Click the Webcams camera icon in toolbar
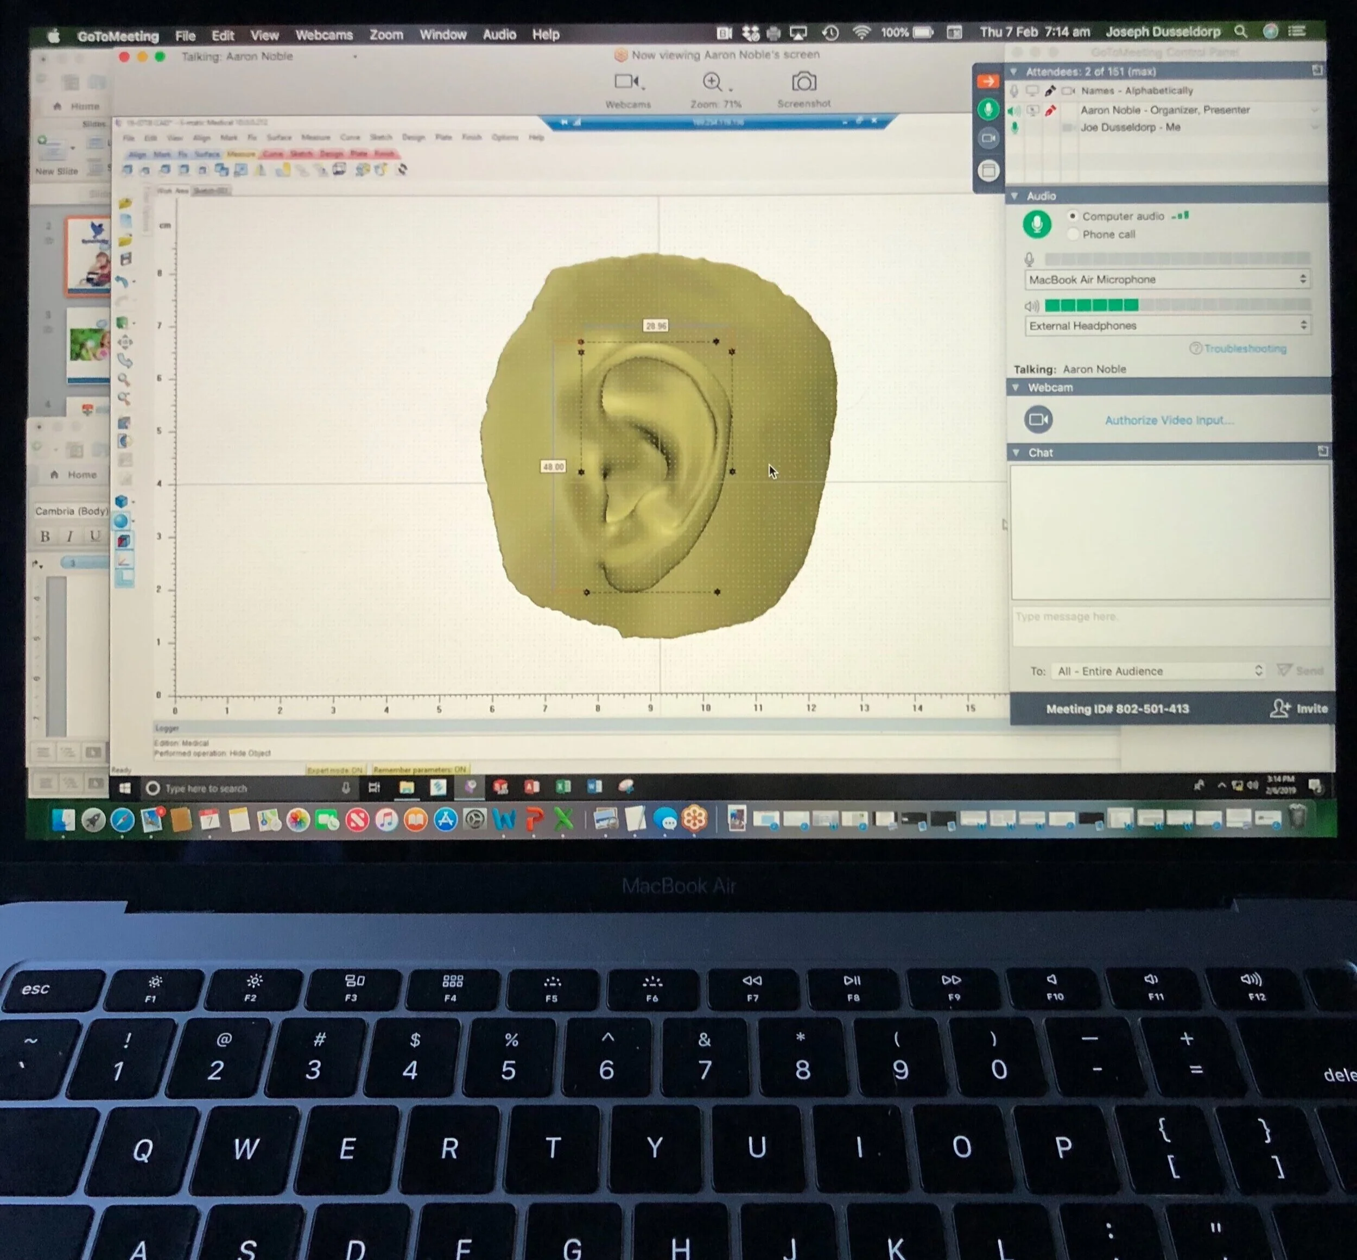 (x=626, y=82)
